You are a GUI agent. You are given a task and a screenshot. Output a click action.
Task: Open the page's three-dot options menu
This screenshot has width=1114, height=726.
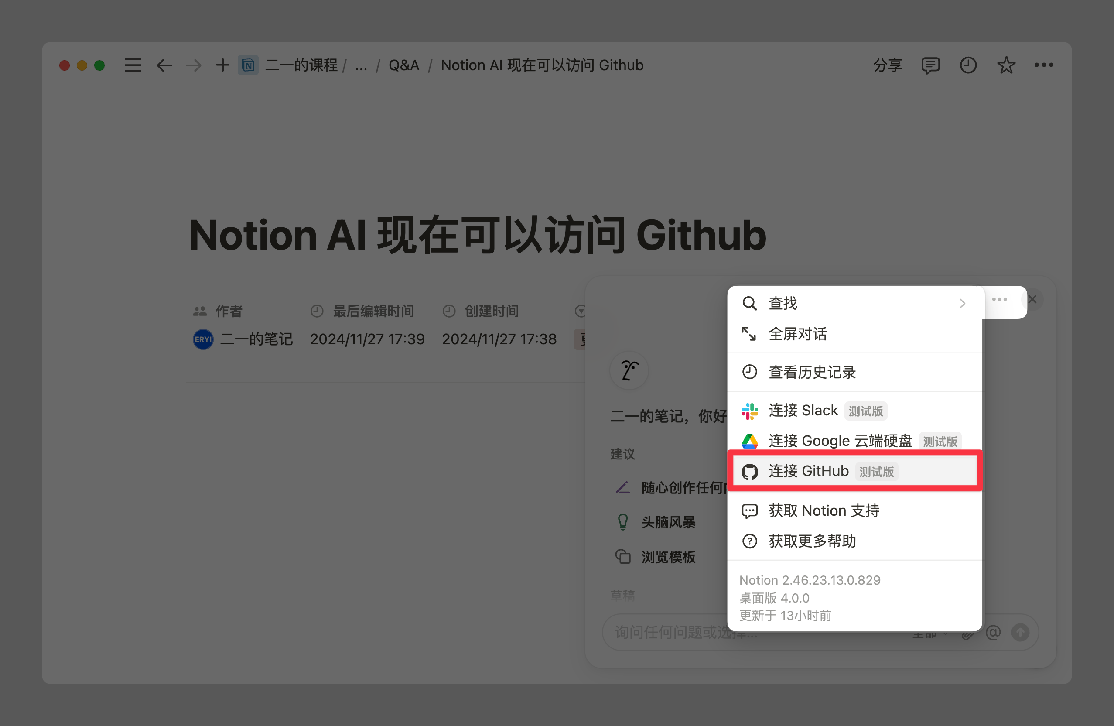click(x=1044, y=65)
